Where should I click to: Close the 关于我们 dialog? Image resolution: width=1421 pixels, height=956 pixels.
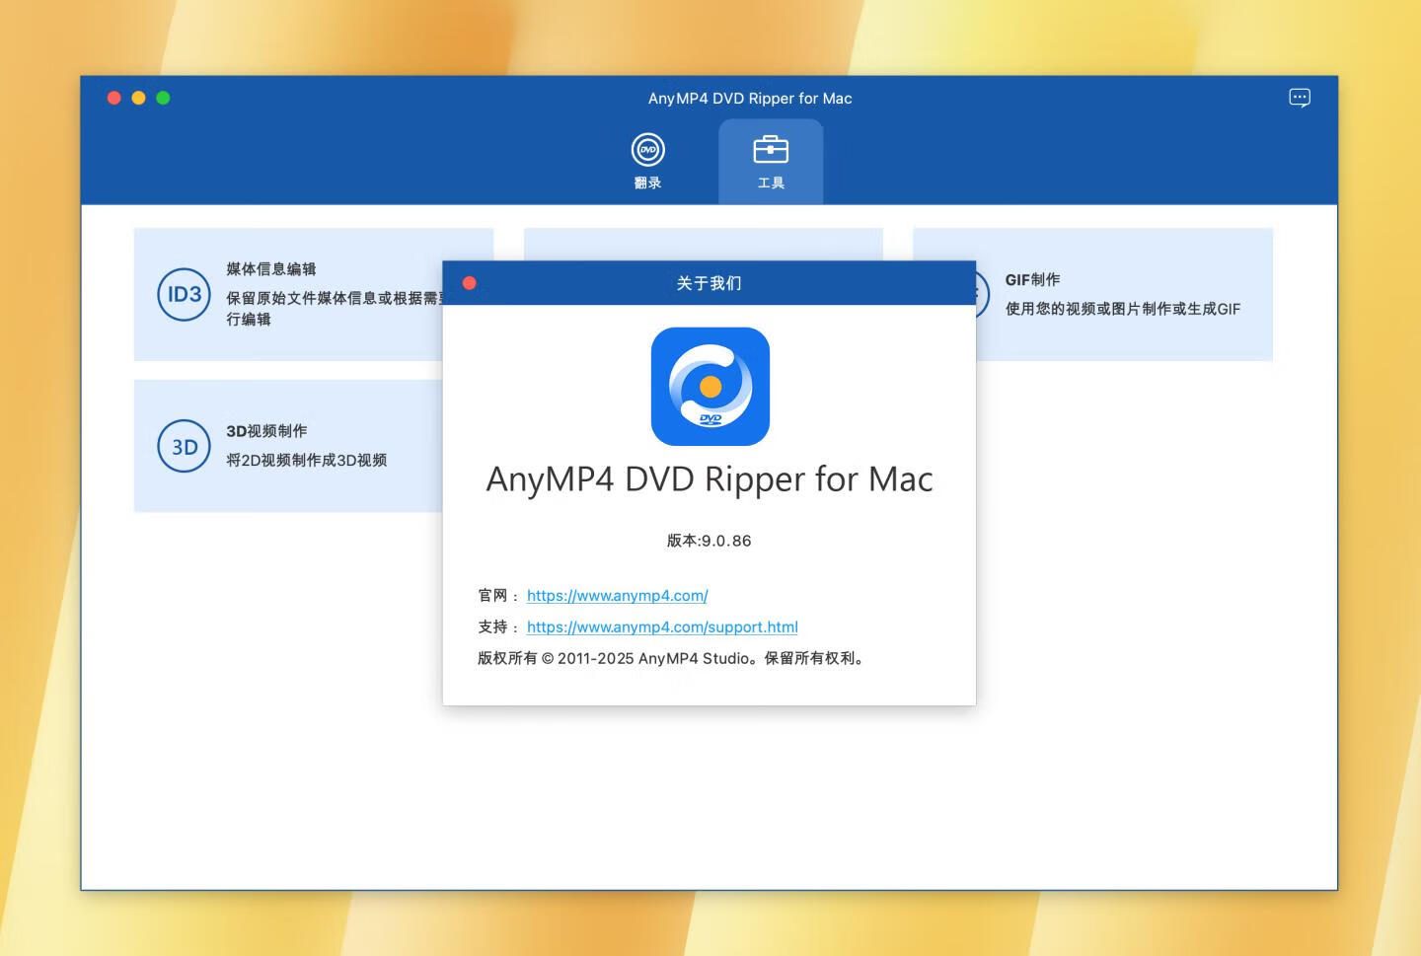pyautogui.click(x=470, y=283)
